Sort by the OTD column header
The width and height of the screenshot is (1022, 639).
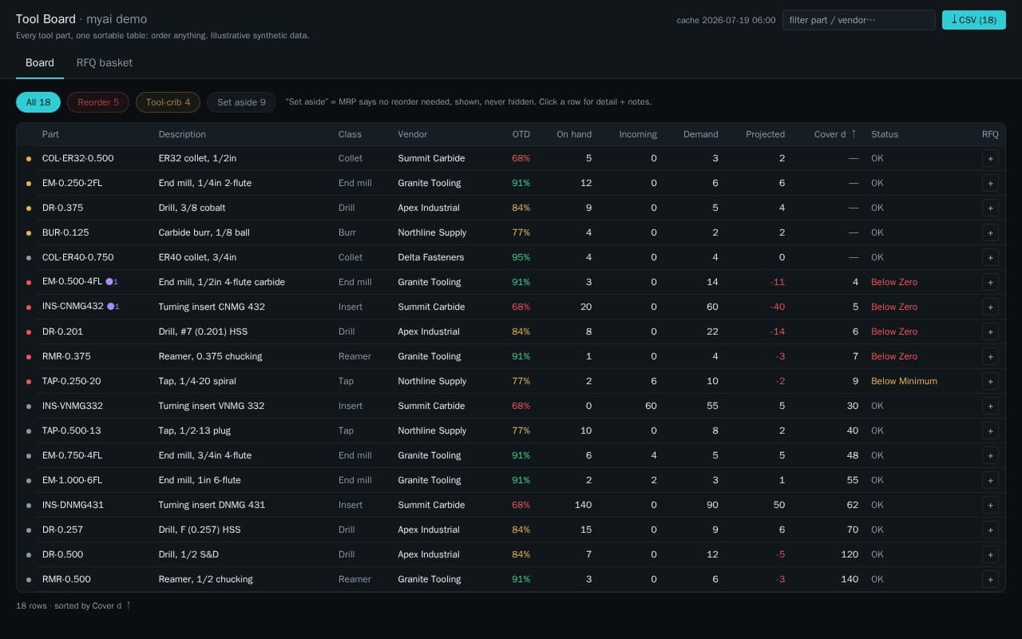click(x=521, y=134)
